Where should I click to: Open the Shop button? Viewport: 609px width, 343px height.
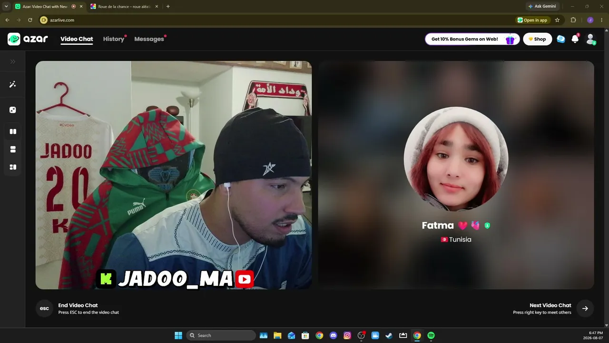538,39
